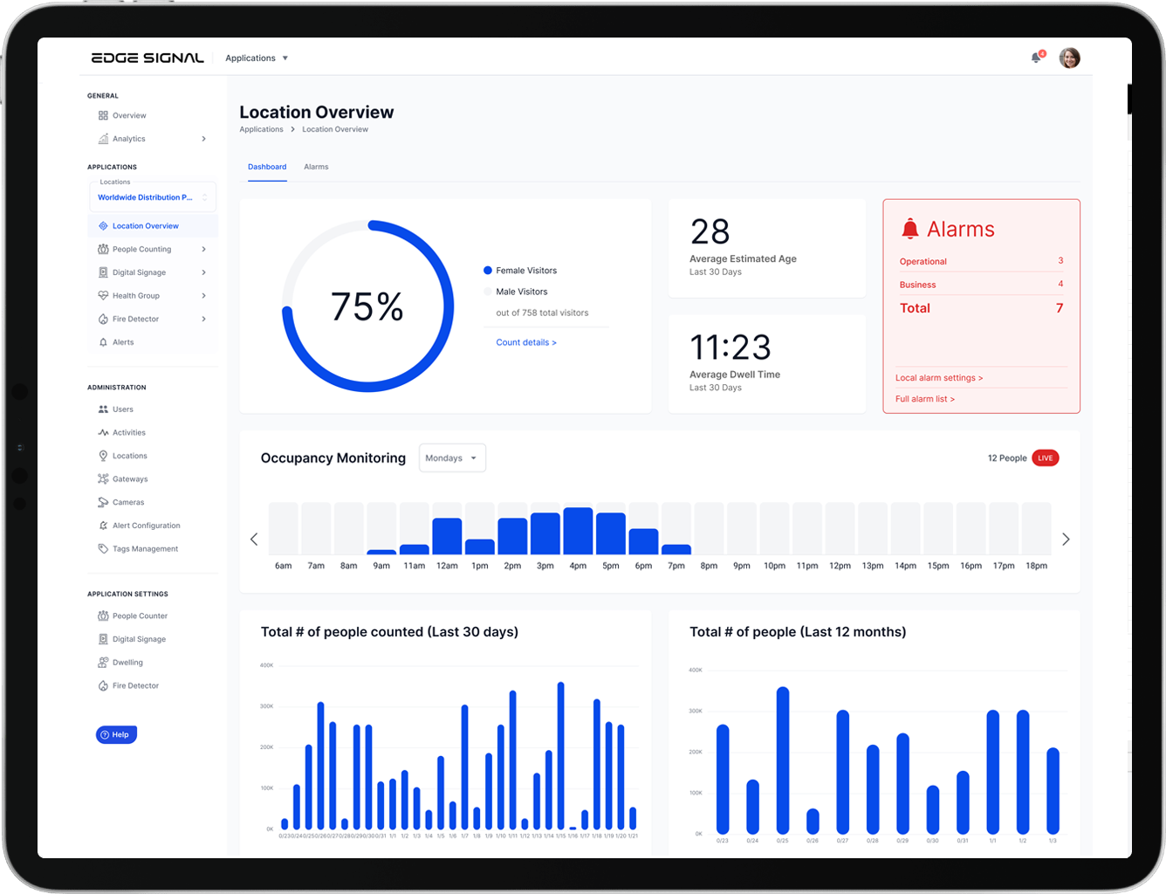Open Digital Signage under Applications

tap(140, 272)
